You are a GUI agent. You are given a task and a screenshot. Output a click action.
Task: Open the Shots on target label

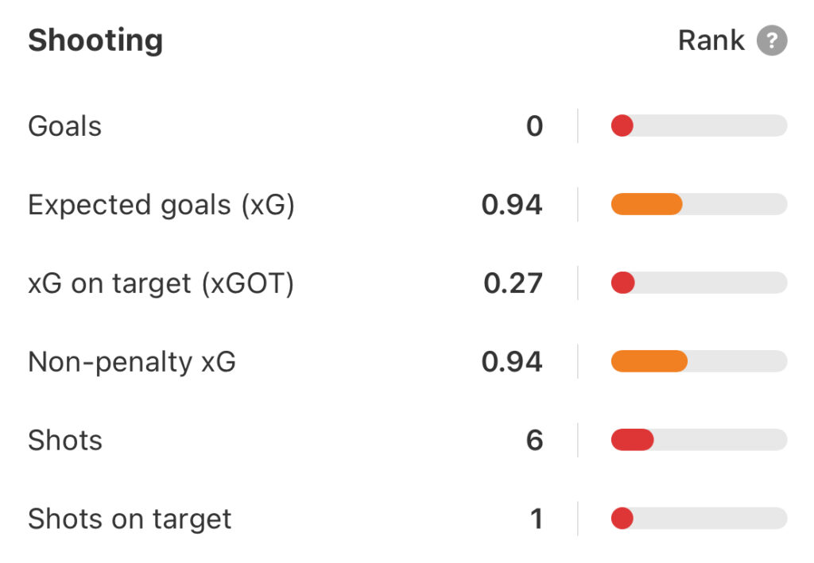pyautogui.click(x=130, y=519)
